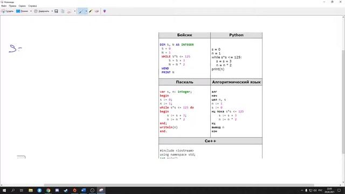Select the Highlighter tool

(91, 11)
